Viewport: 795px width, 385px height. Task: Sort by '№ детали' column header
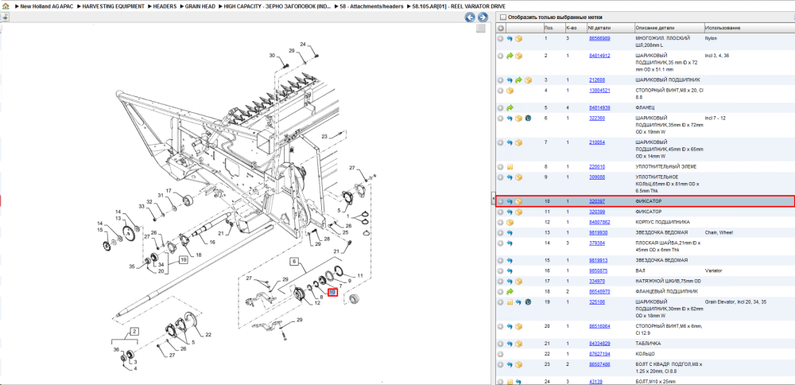610,27
